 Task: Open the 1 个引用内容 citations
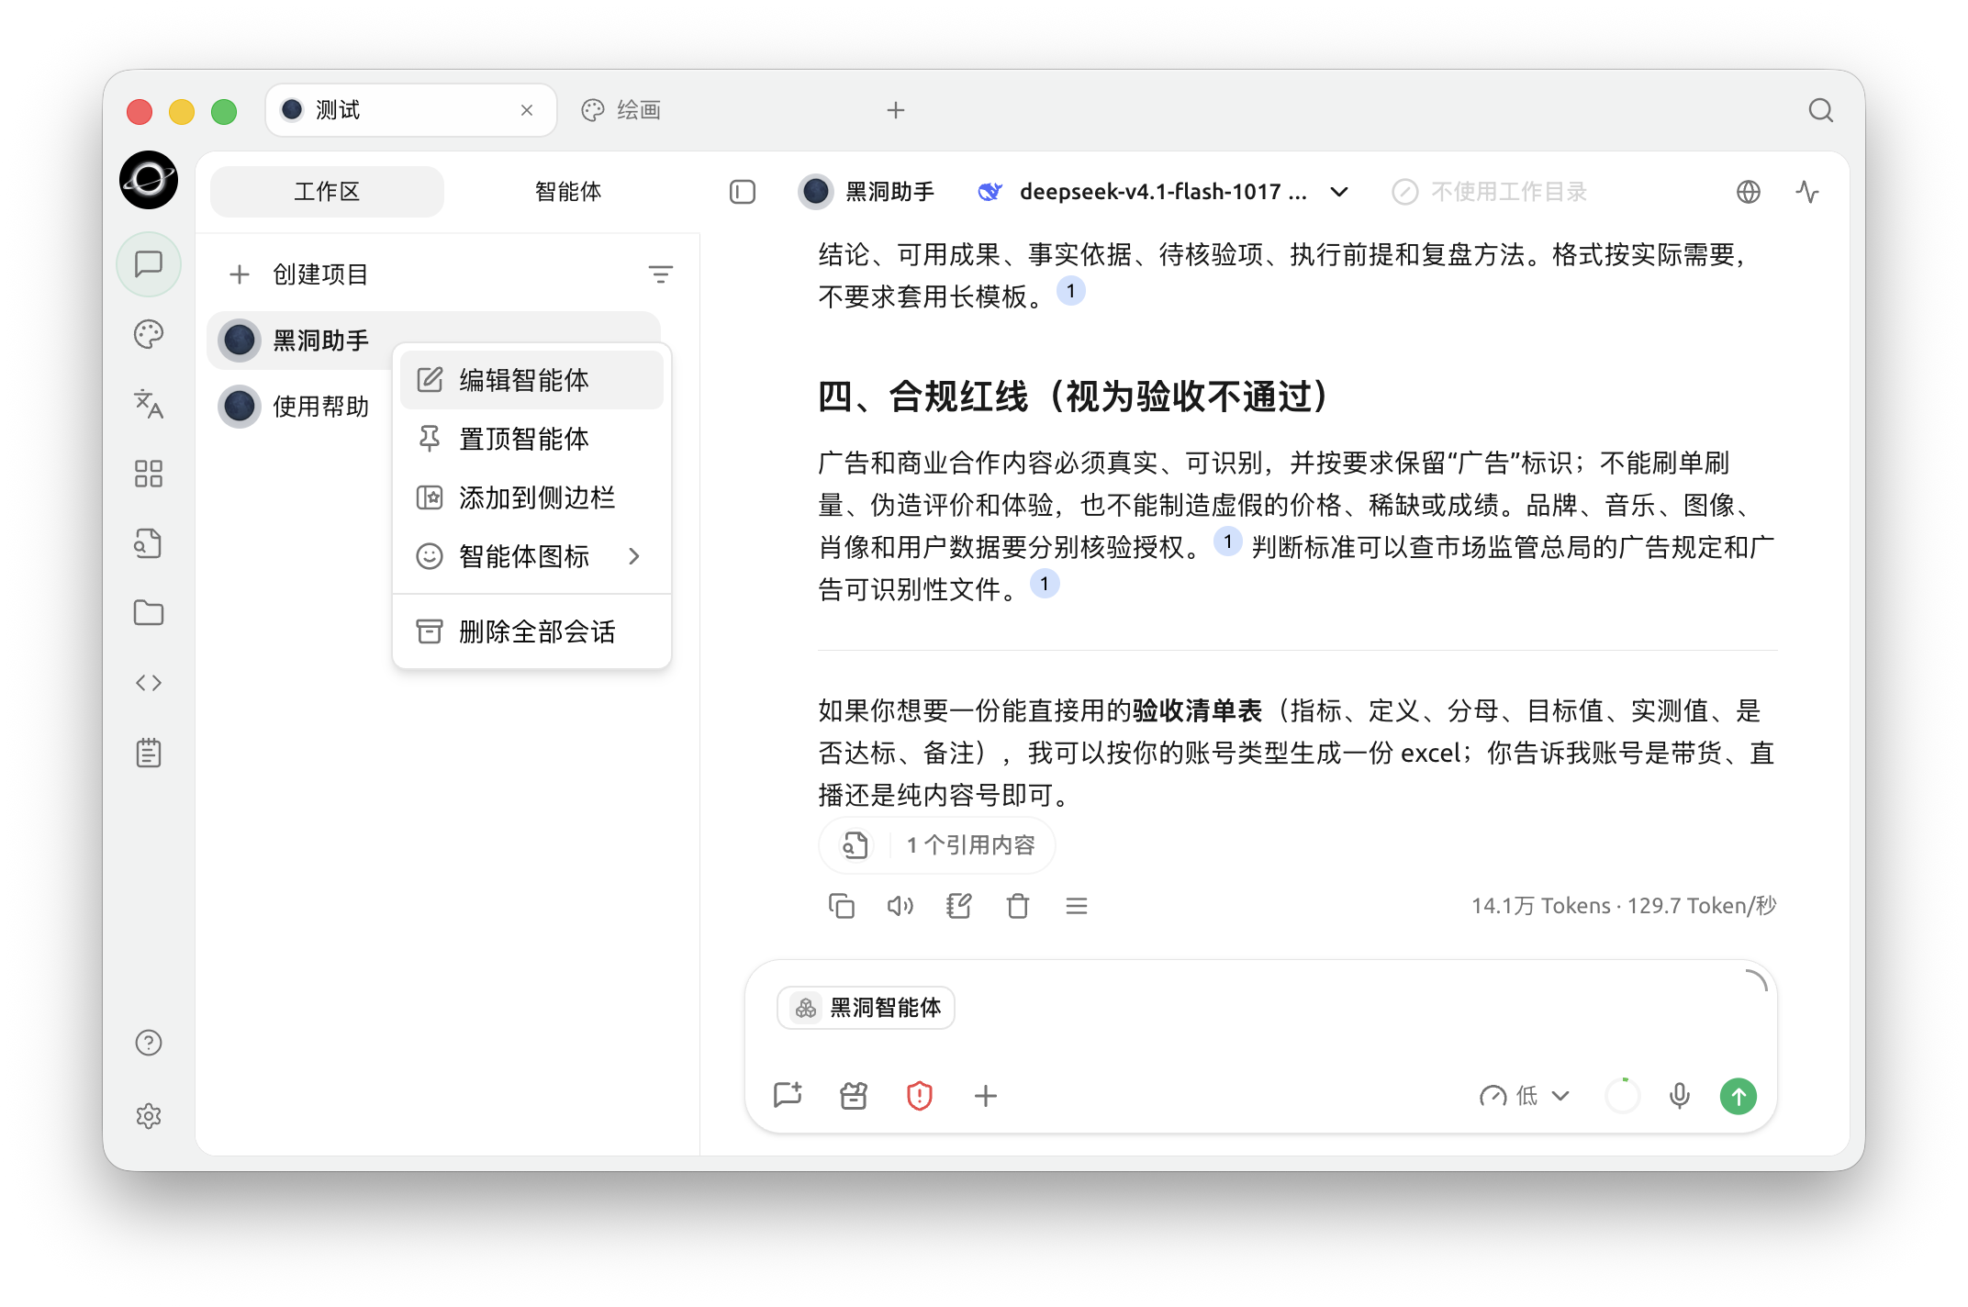[x=937, y=845]
